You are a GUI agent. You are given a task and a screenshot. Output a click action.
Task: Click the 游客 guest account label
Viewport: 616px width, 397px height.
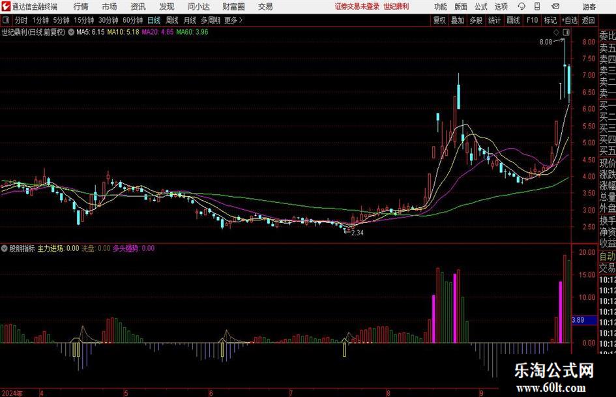[589, 7]
